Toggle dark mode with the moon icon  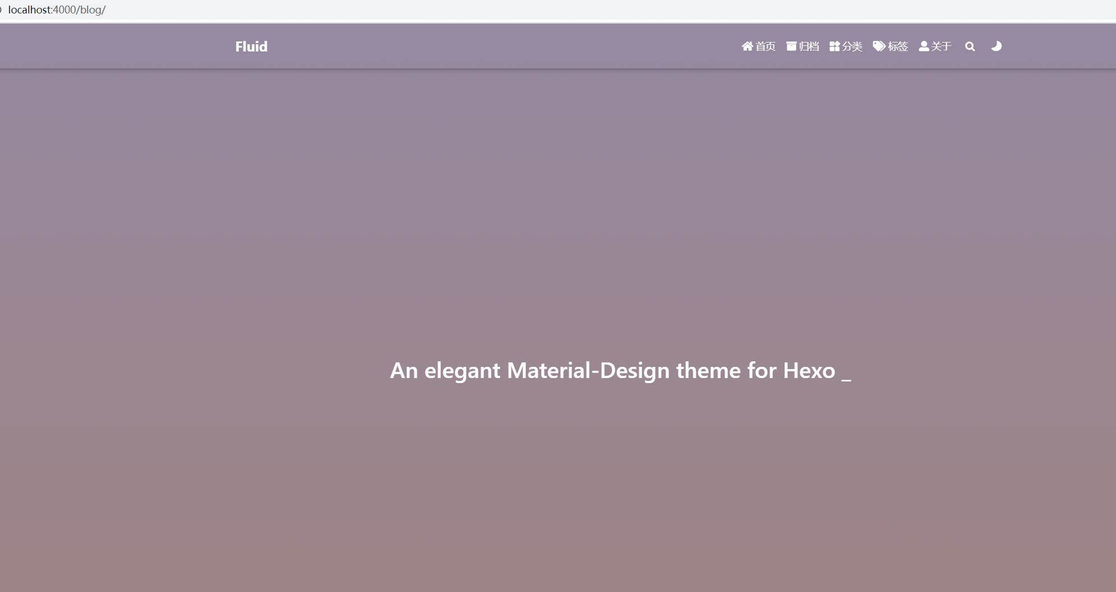tap(996, 46)
